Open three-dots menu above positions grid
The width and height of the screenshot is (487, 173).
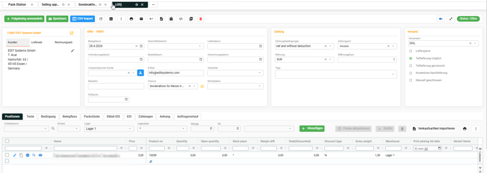click(476, 128)
